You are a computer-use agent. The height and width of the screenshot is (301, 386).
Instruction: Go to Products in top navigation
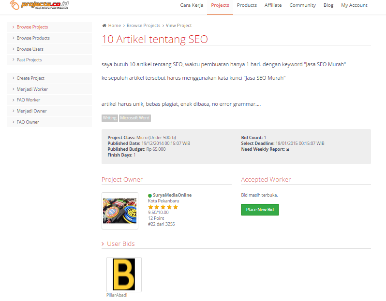[x=247, y=5]
